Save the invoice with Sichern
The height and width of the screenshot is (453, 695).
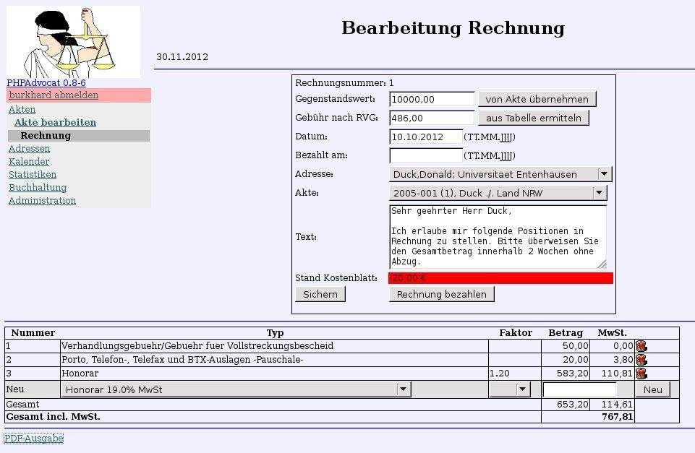(320, 294)
